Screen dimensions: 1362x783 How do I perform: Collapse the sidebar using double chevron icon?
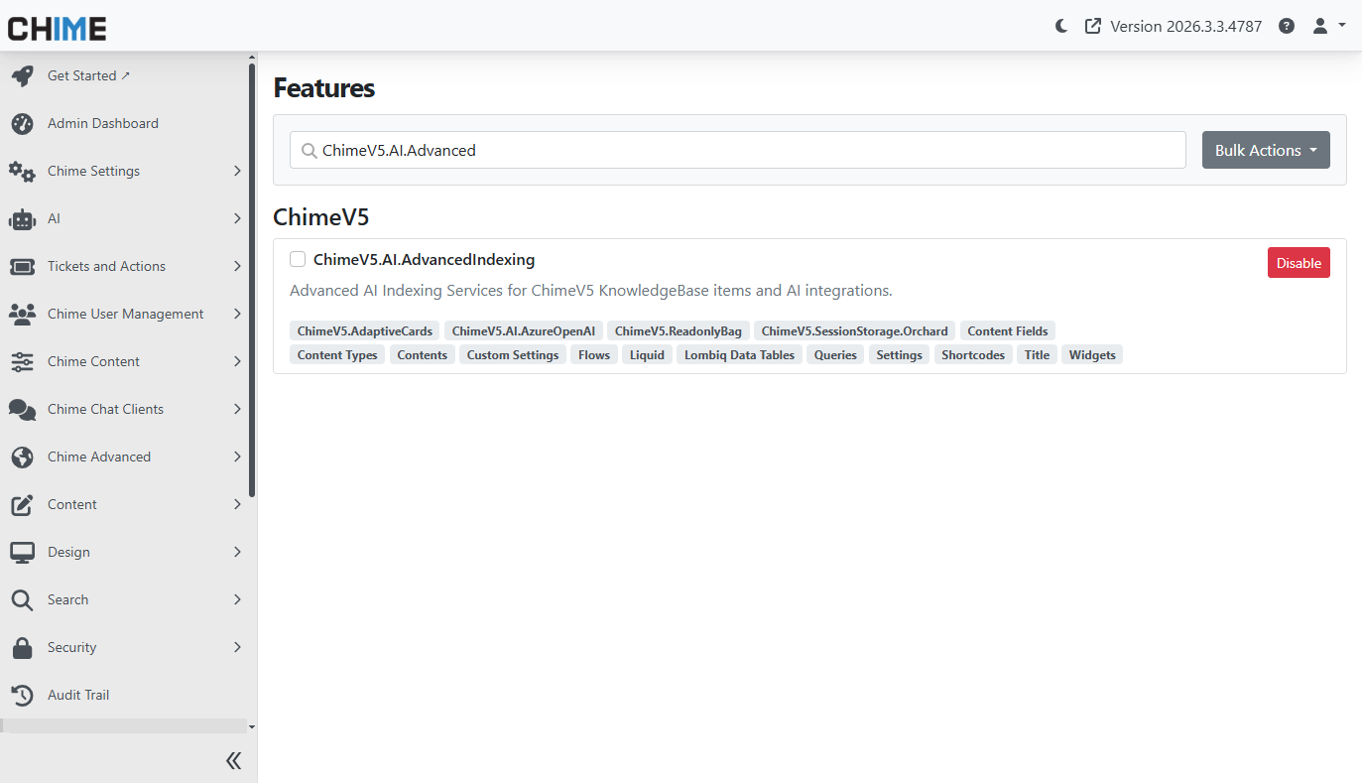click(233, 761)
